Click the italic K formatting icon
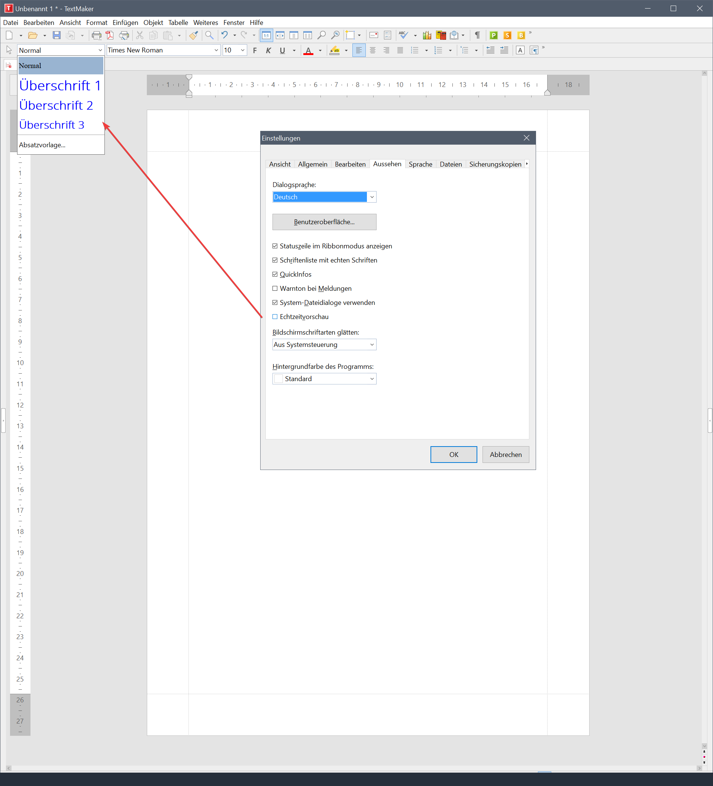 pos(268,50)
